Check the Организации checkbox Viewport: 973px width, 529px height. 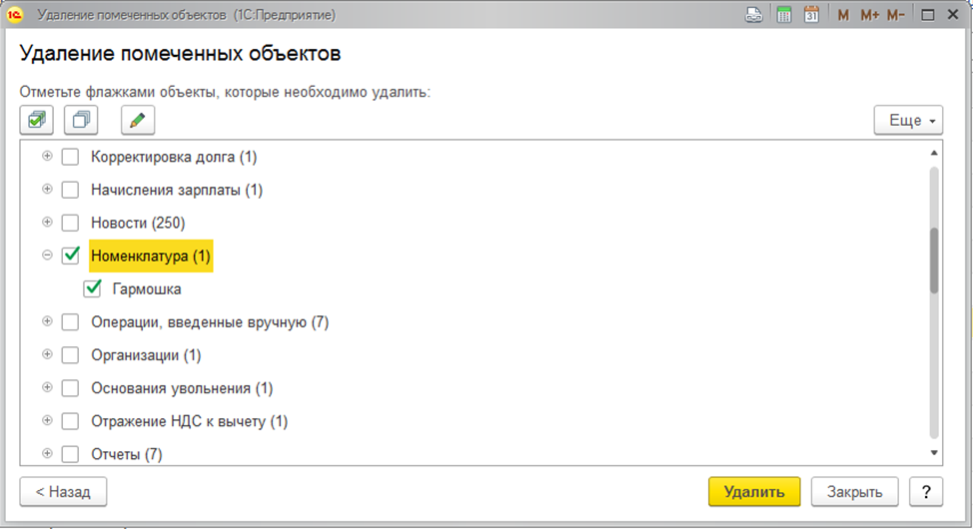[x=71, y=354]
